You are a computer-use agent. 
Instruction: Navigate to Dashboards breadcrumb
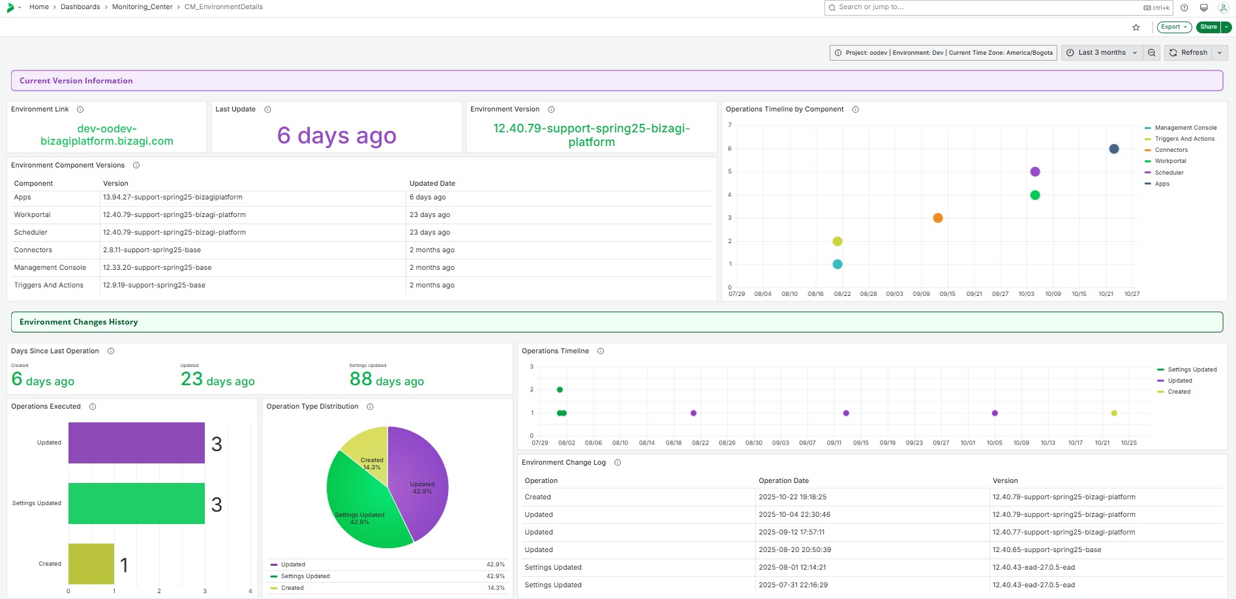[80, 7]
